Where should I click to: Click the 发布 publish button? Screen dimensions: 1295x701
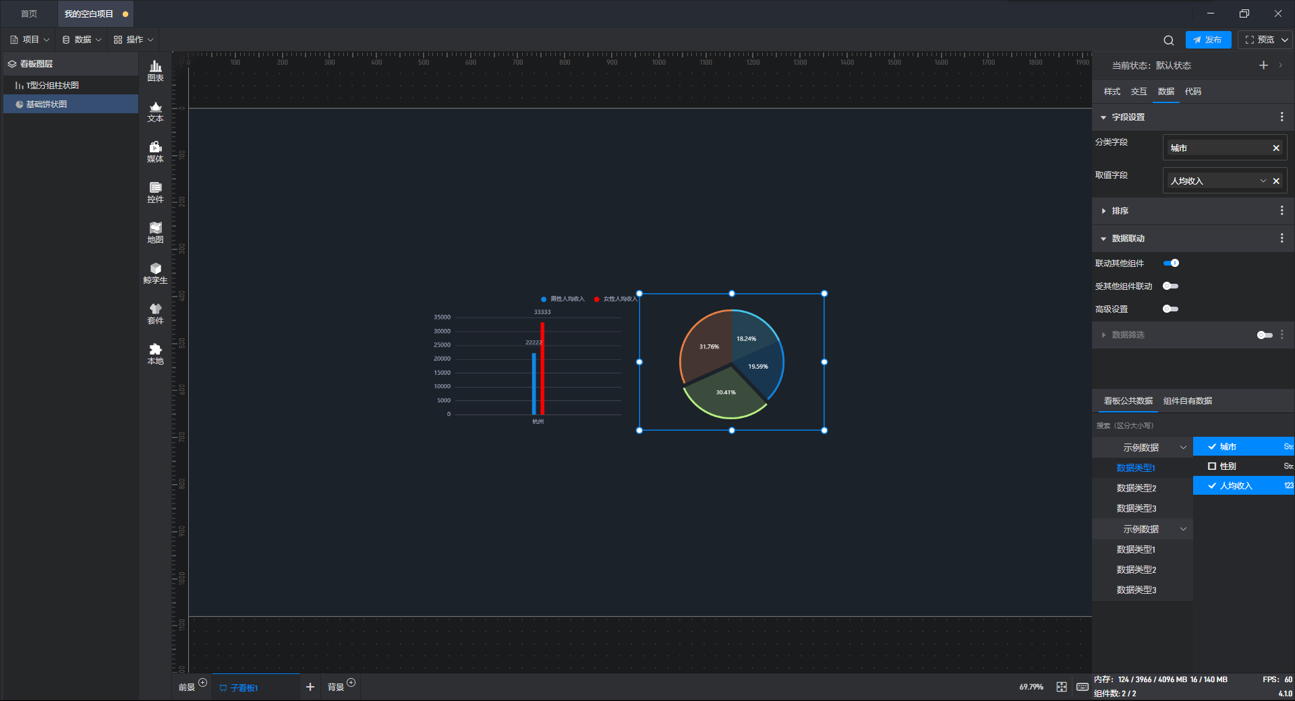[x=1208, y=40]
